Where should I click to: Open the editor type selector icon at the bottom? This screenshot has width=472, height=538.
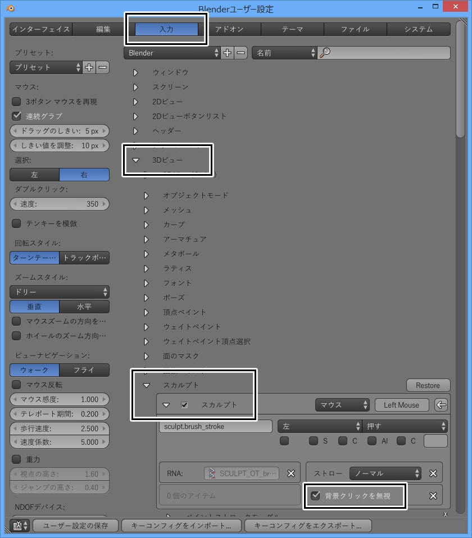tap(20, 525)
